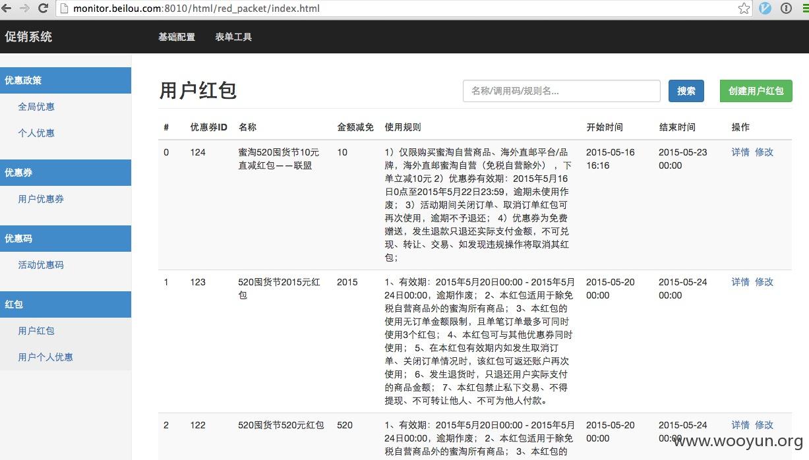The width and height of the screenshot is (809, 460).
Task: Click start time 2015-05-16 16:16
Action: 611,159
